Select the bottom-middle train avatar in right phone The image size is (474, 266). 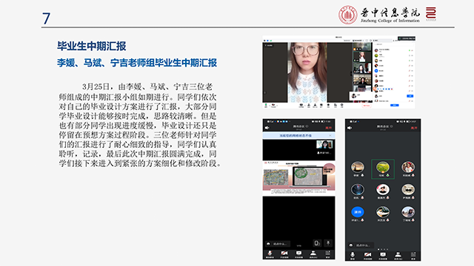(383, 212)
